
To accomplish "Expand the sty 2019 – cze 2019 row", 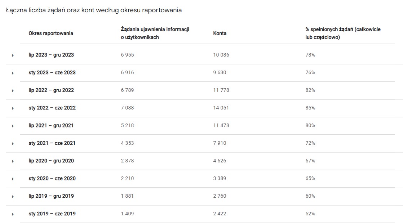I will click(x=13, y=214).
